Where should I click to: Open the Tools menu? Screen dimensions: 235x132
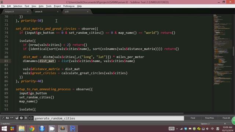pyautogui.click(x=48, y=6)
